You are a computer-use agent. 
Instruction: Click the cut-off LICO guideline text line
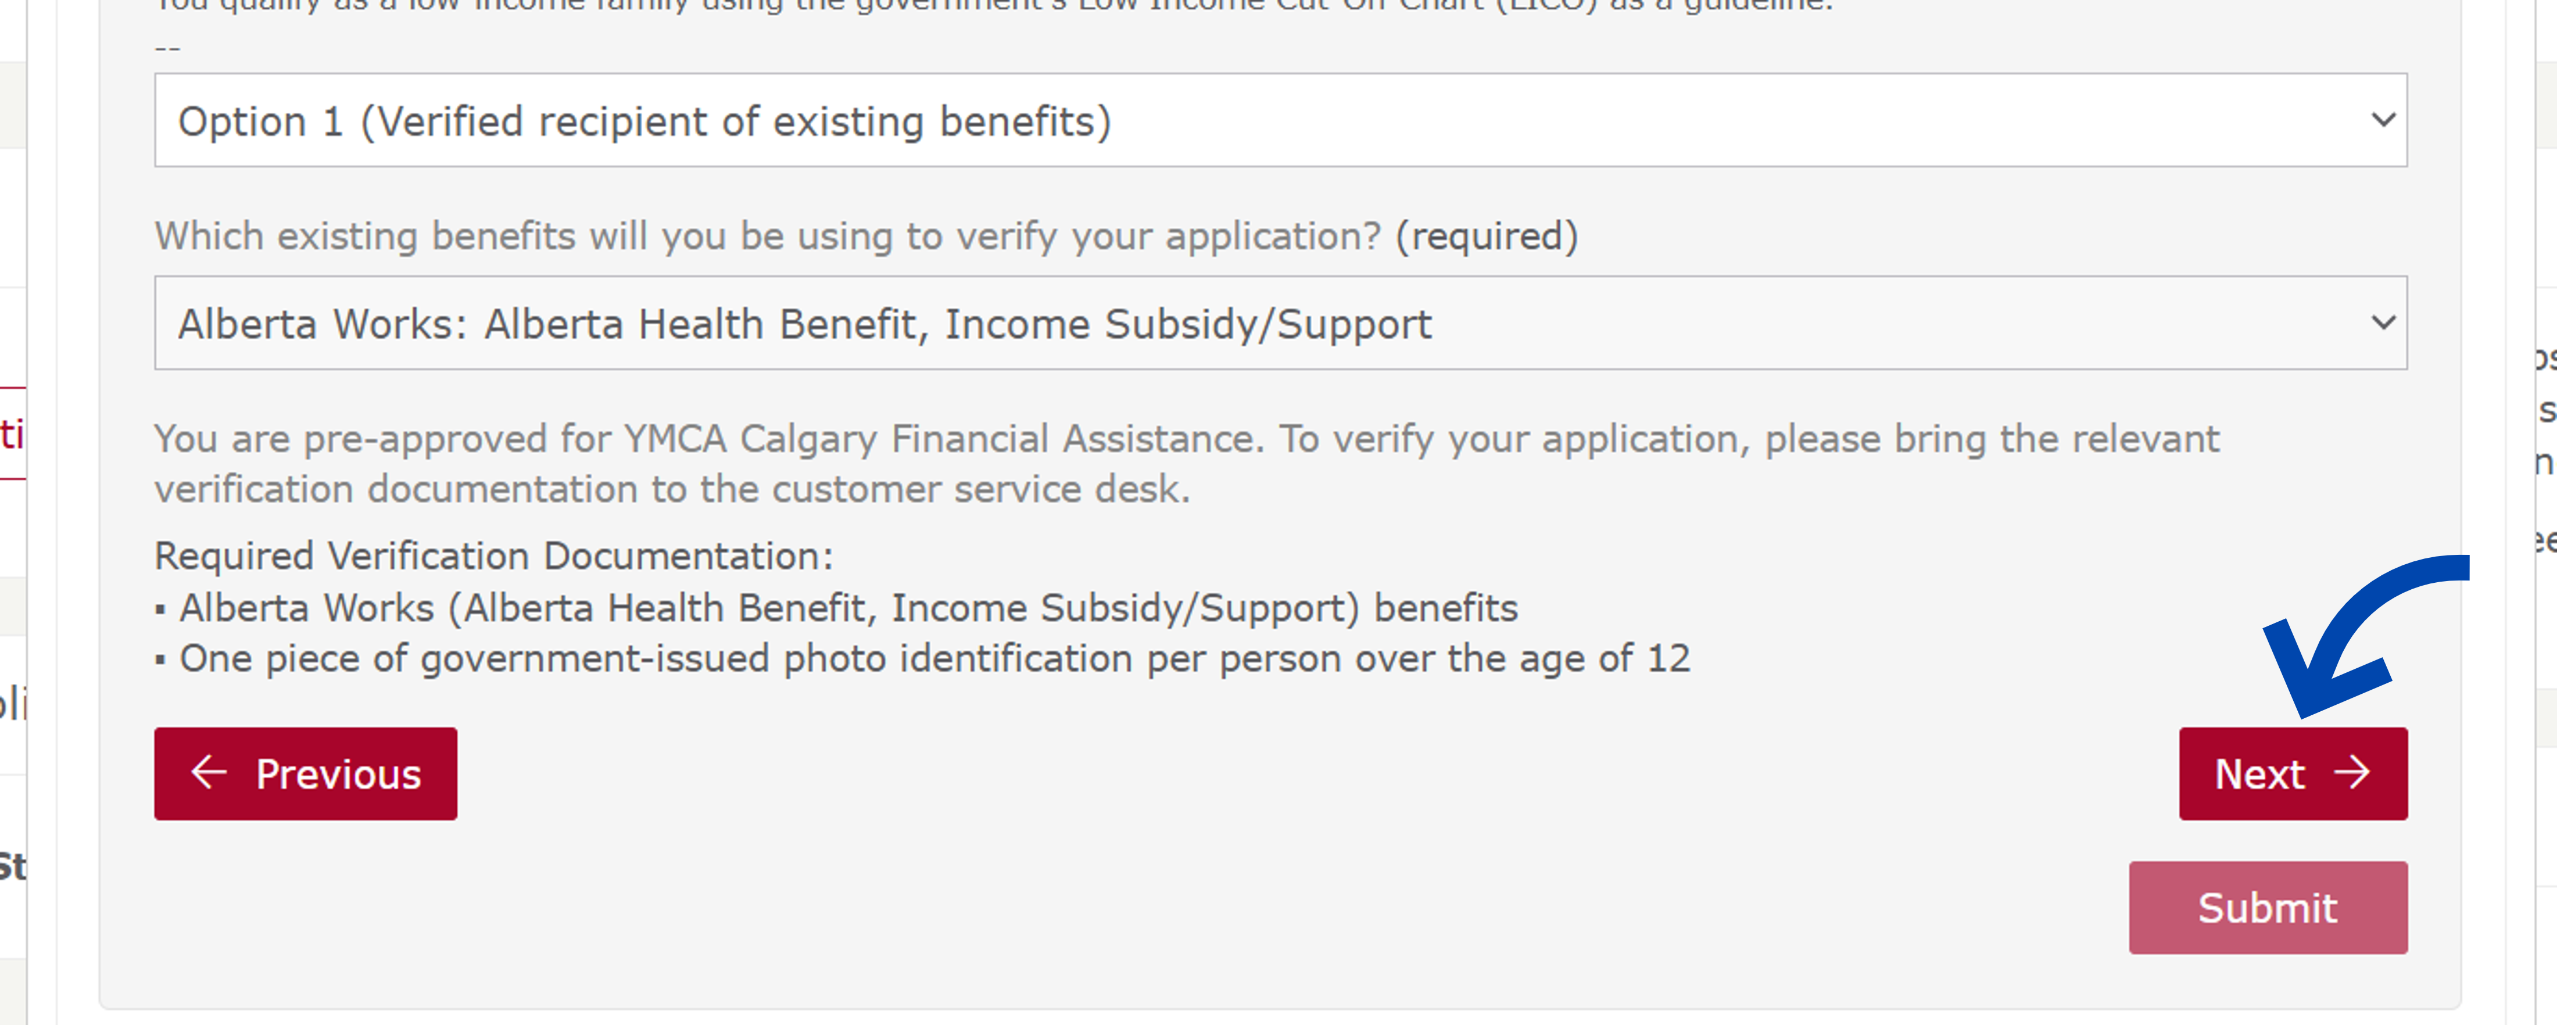[x=993, y=6]
